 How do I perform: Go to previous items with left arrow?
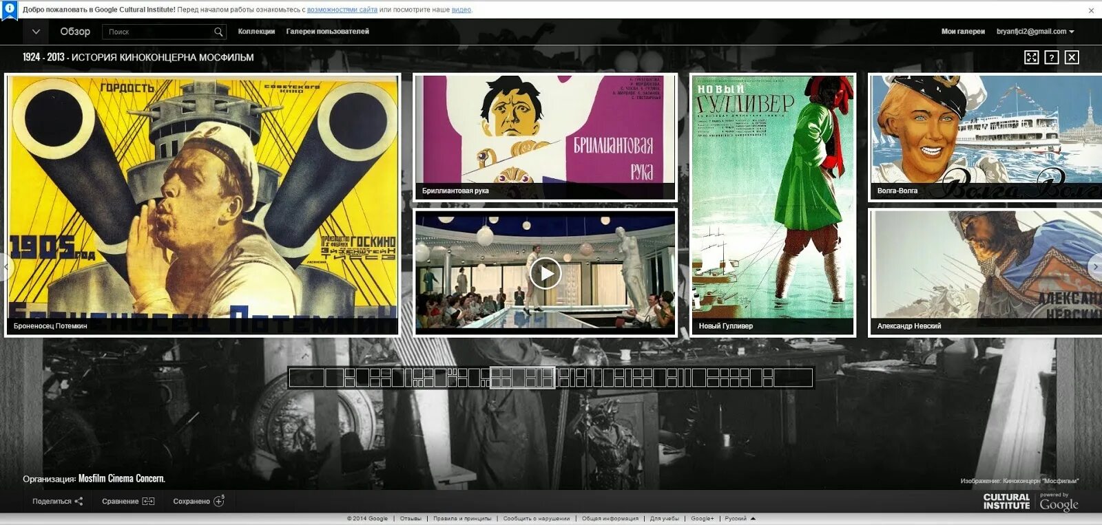pos(6,266)
